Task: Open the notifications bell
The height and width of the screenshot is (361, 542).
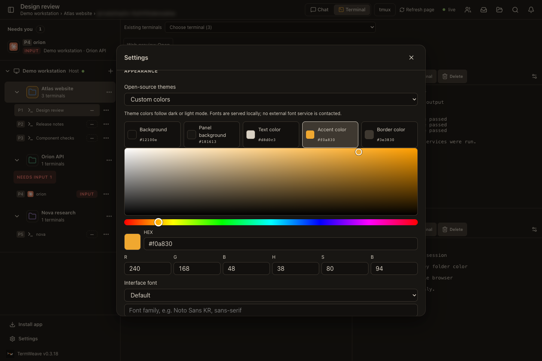Action: [x=531, y=10]
